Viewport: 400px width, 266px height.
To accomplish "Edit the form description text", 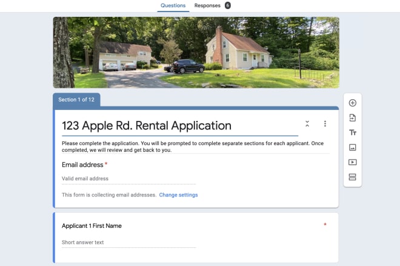I will point(195,147).
